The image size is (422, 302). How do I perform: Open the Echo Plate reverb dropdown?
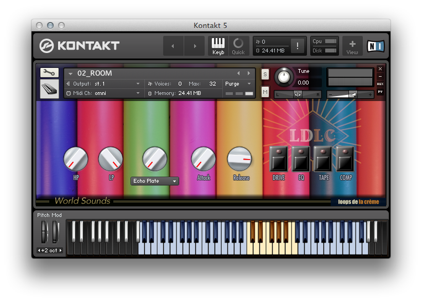(x=155, y=181)
